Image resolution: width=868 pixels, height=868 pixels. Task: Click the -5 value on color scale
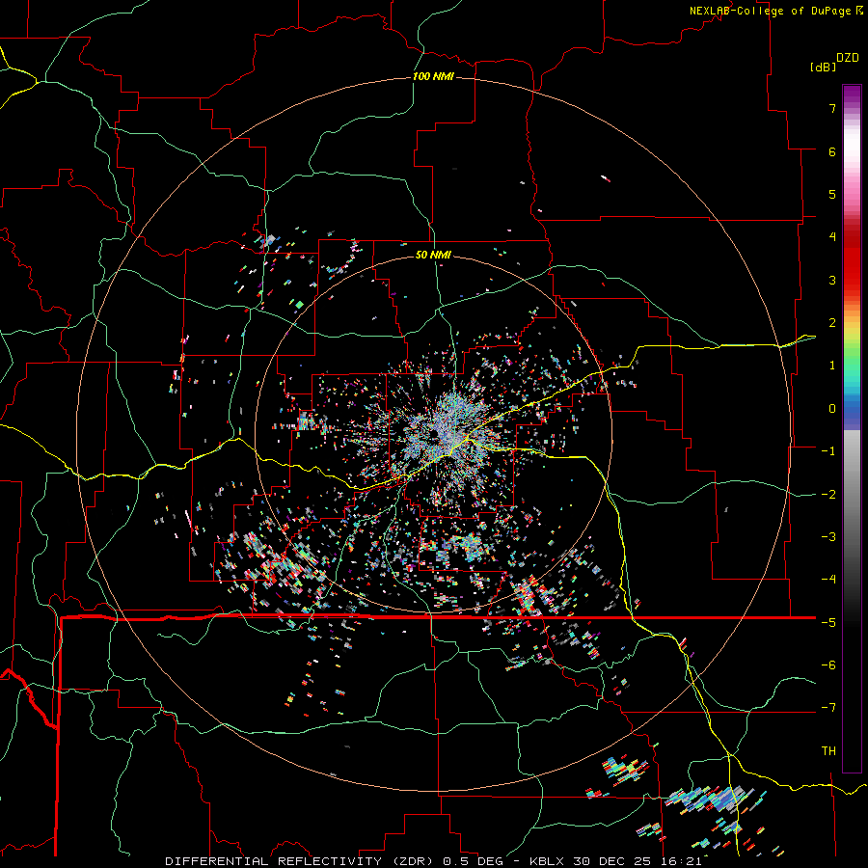(828, 623)
